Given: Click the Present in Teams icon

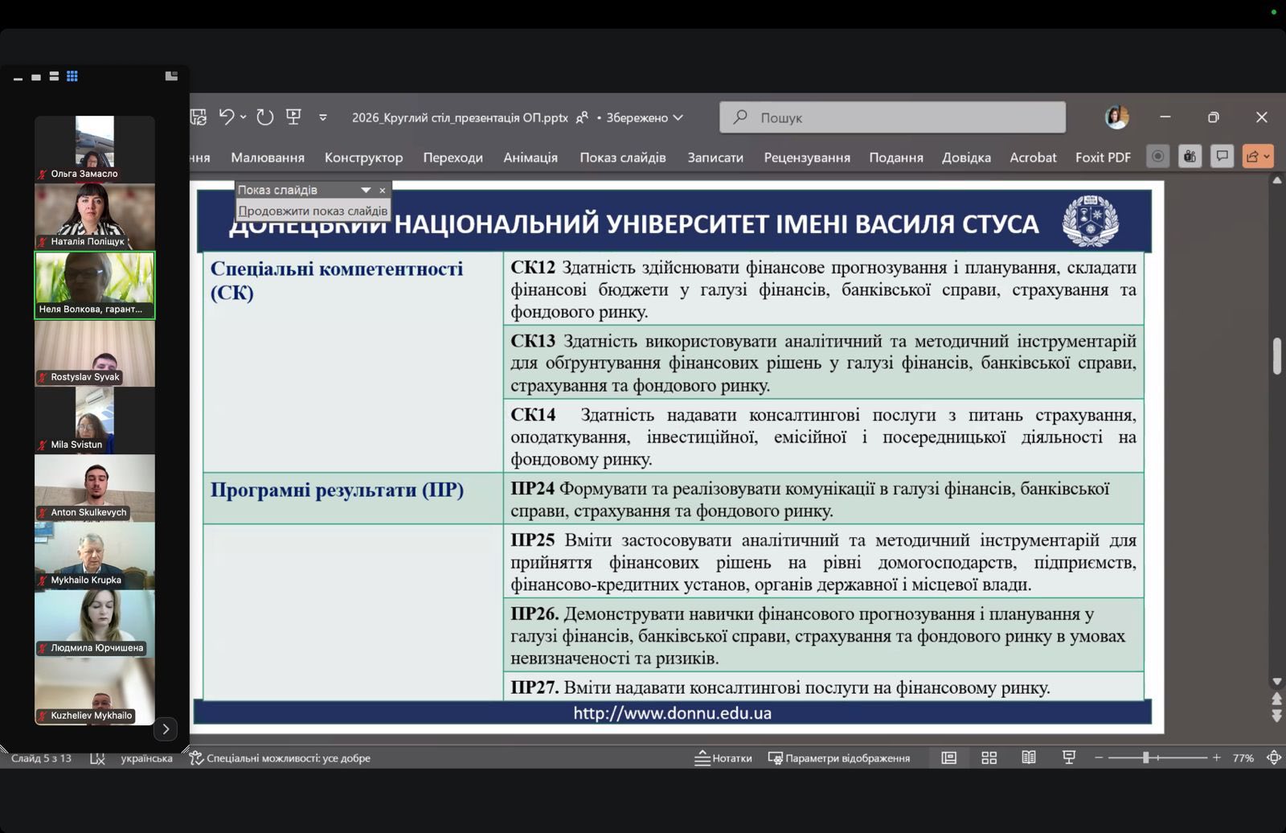Looking at the screenshot, I should pos(1190,157).
